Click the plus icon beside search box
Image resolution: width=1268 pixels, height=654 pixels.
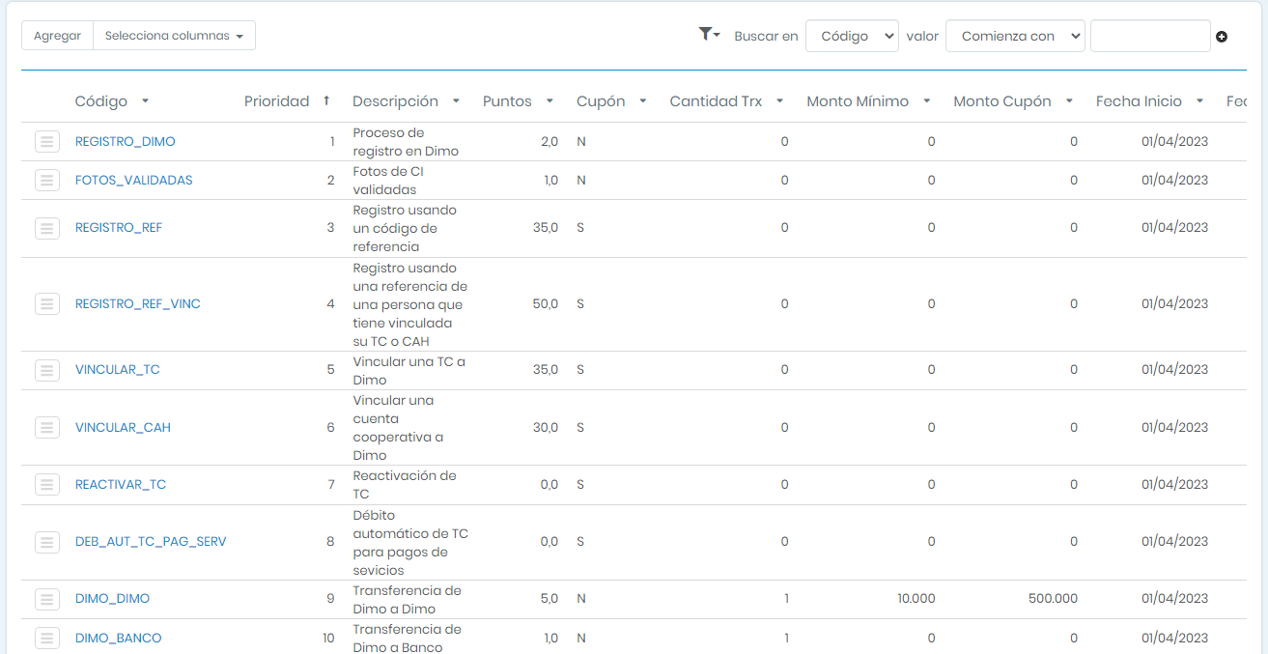(x=1222, y=37)
